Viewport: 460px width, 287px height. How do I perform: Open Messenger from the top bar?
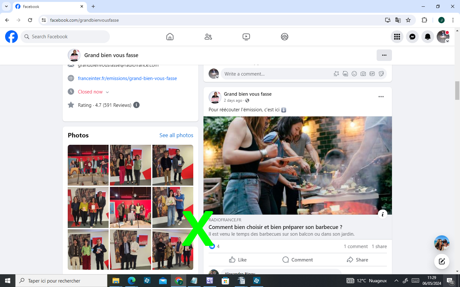412,37
